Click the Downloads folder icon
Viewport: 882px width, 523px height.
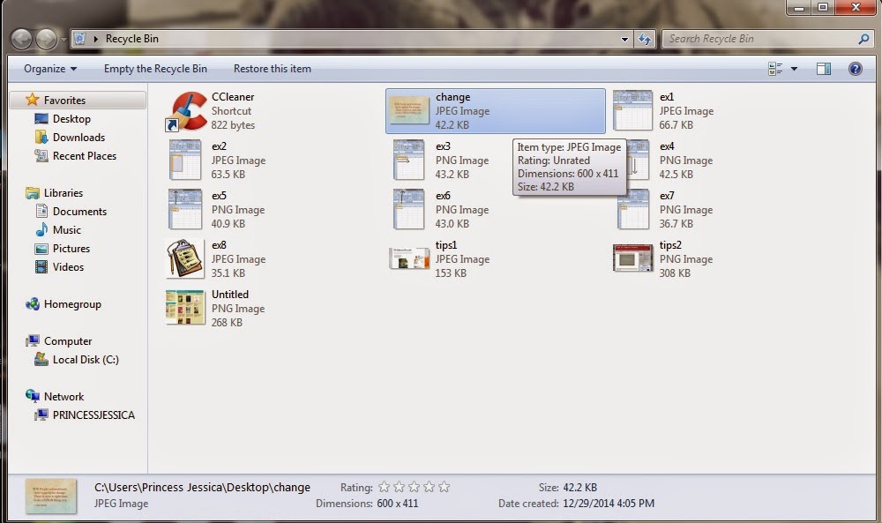[41, 138]
